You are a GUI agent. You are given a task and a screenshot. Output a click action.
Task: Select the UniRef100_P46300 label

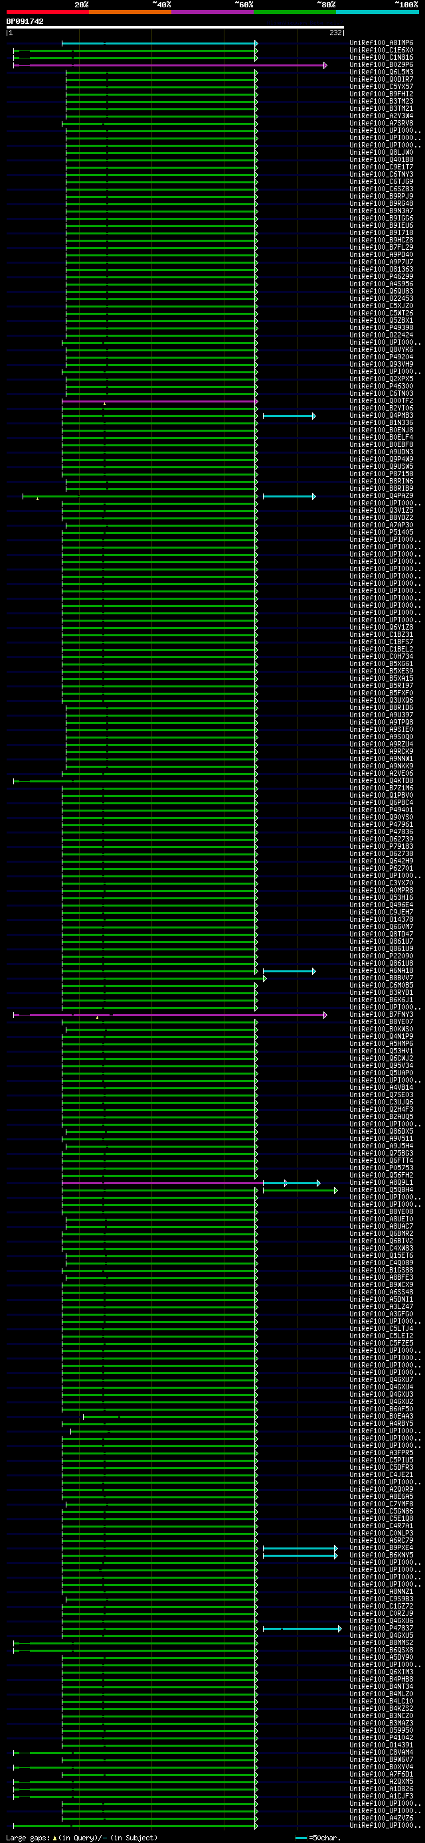click(x=381, y=387)
